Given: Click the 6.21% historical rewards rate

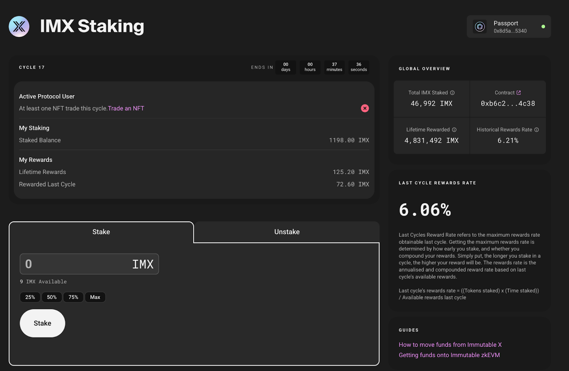Looking at the screenshot, I should point(508,141).
